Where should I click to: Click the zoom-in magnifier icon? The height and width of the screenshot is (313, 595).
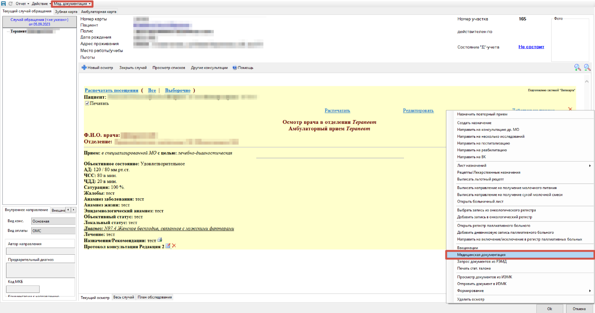pos(577,68)
